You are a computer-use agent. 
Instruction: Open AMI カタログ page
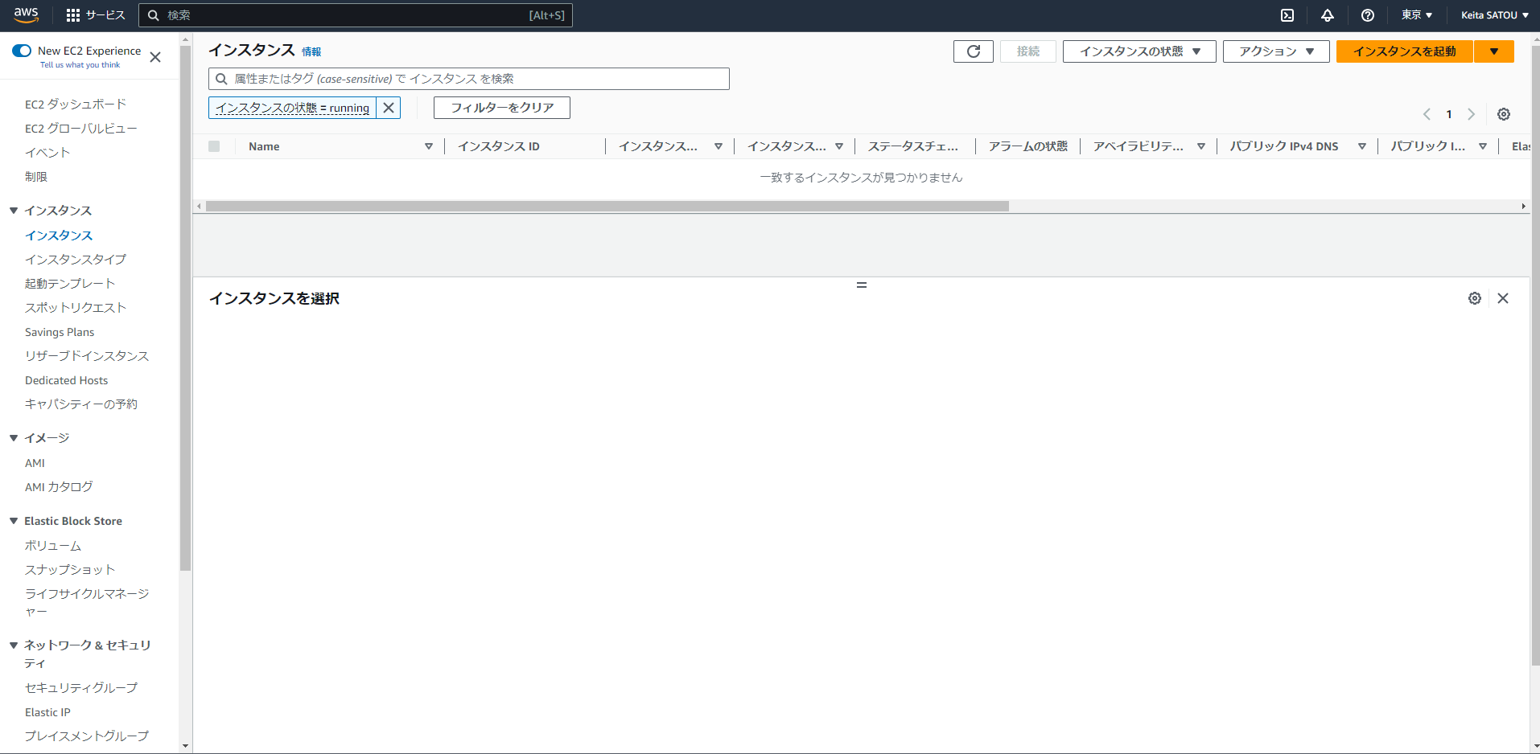59,487
